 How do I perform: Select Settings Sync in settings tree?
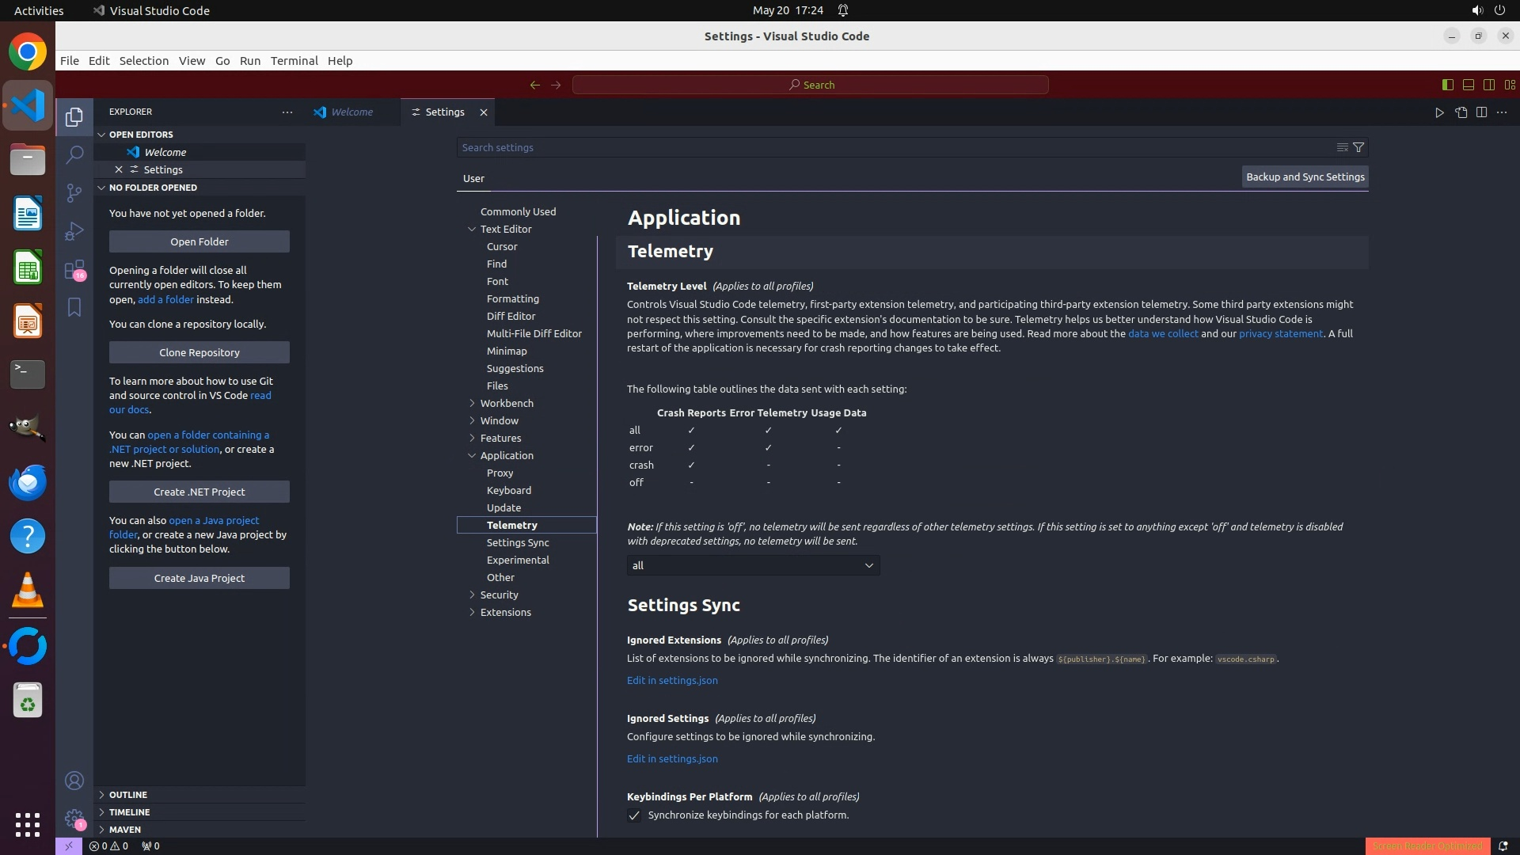(x=518, y=542)
